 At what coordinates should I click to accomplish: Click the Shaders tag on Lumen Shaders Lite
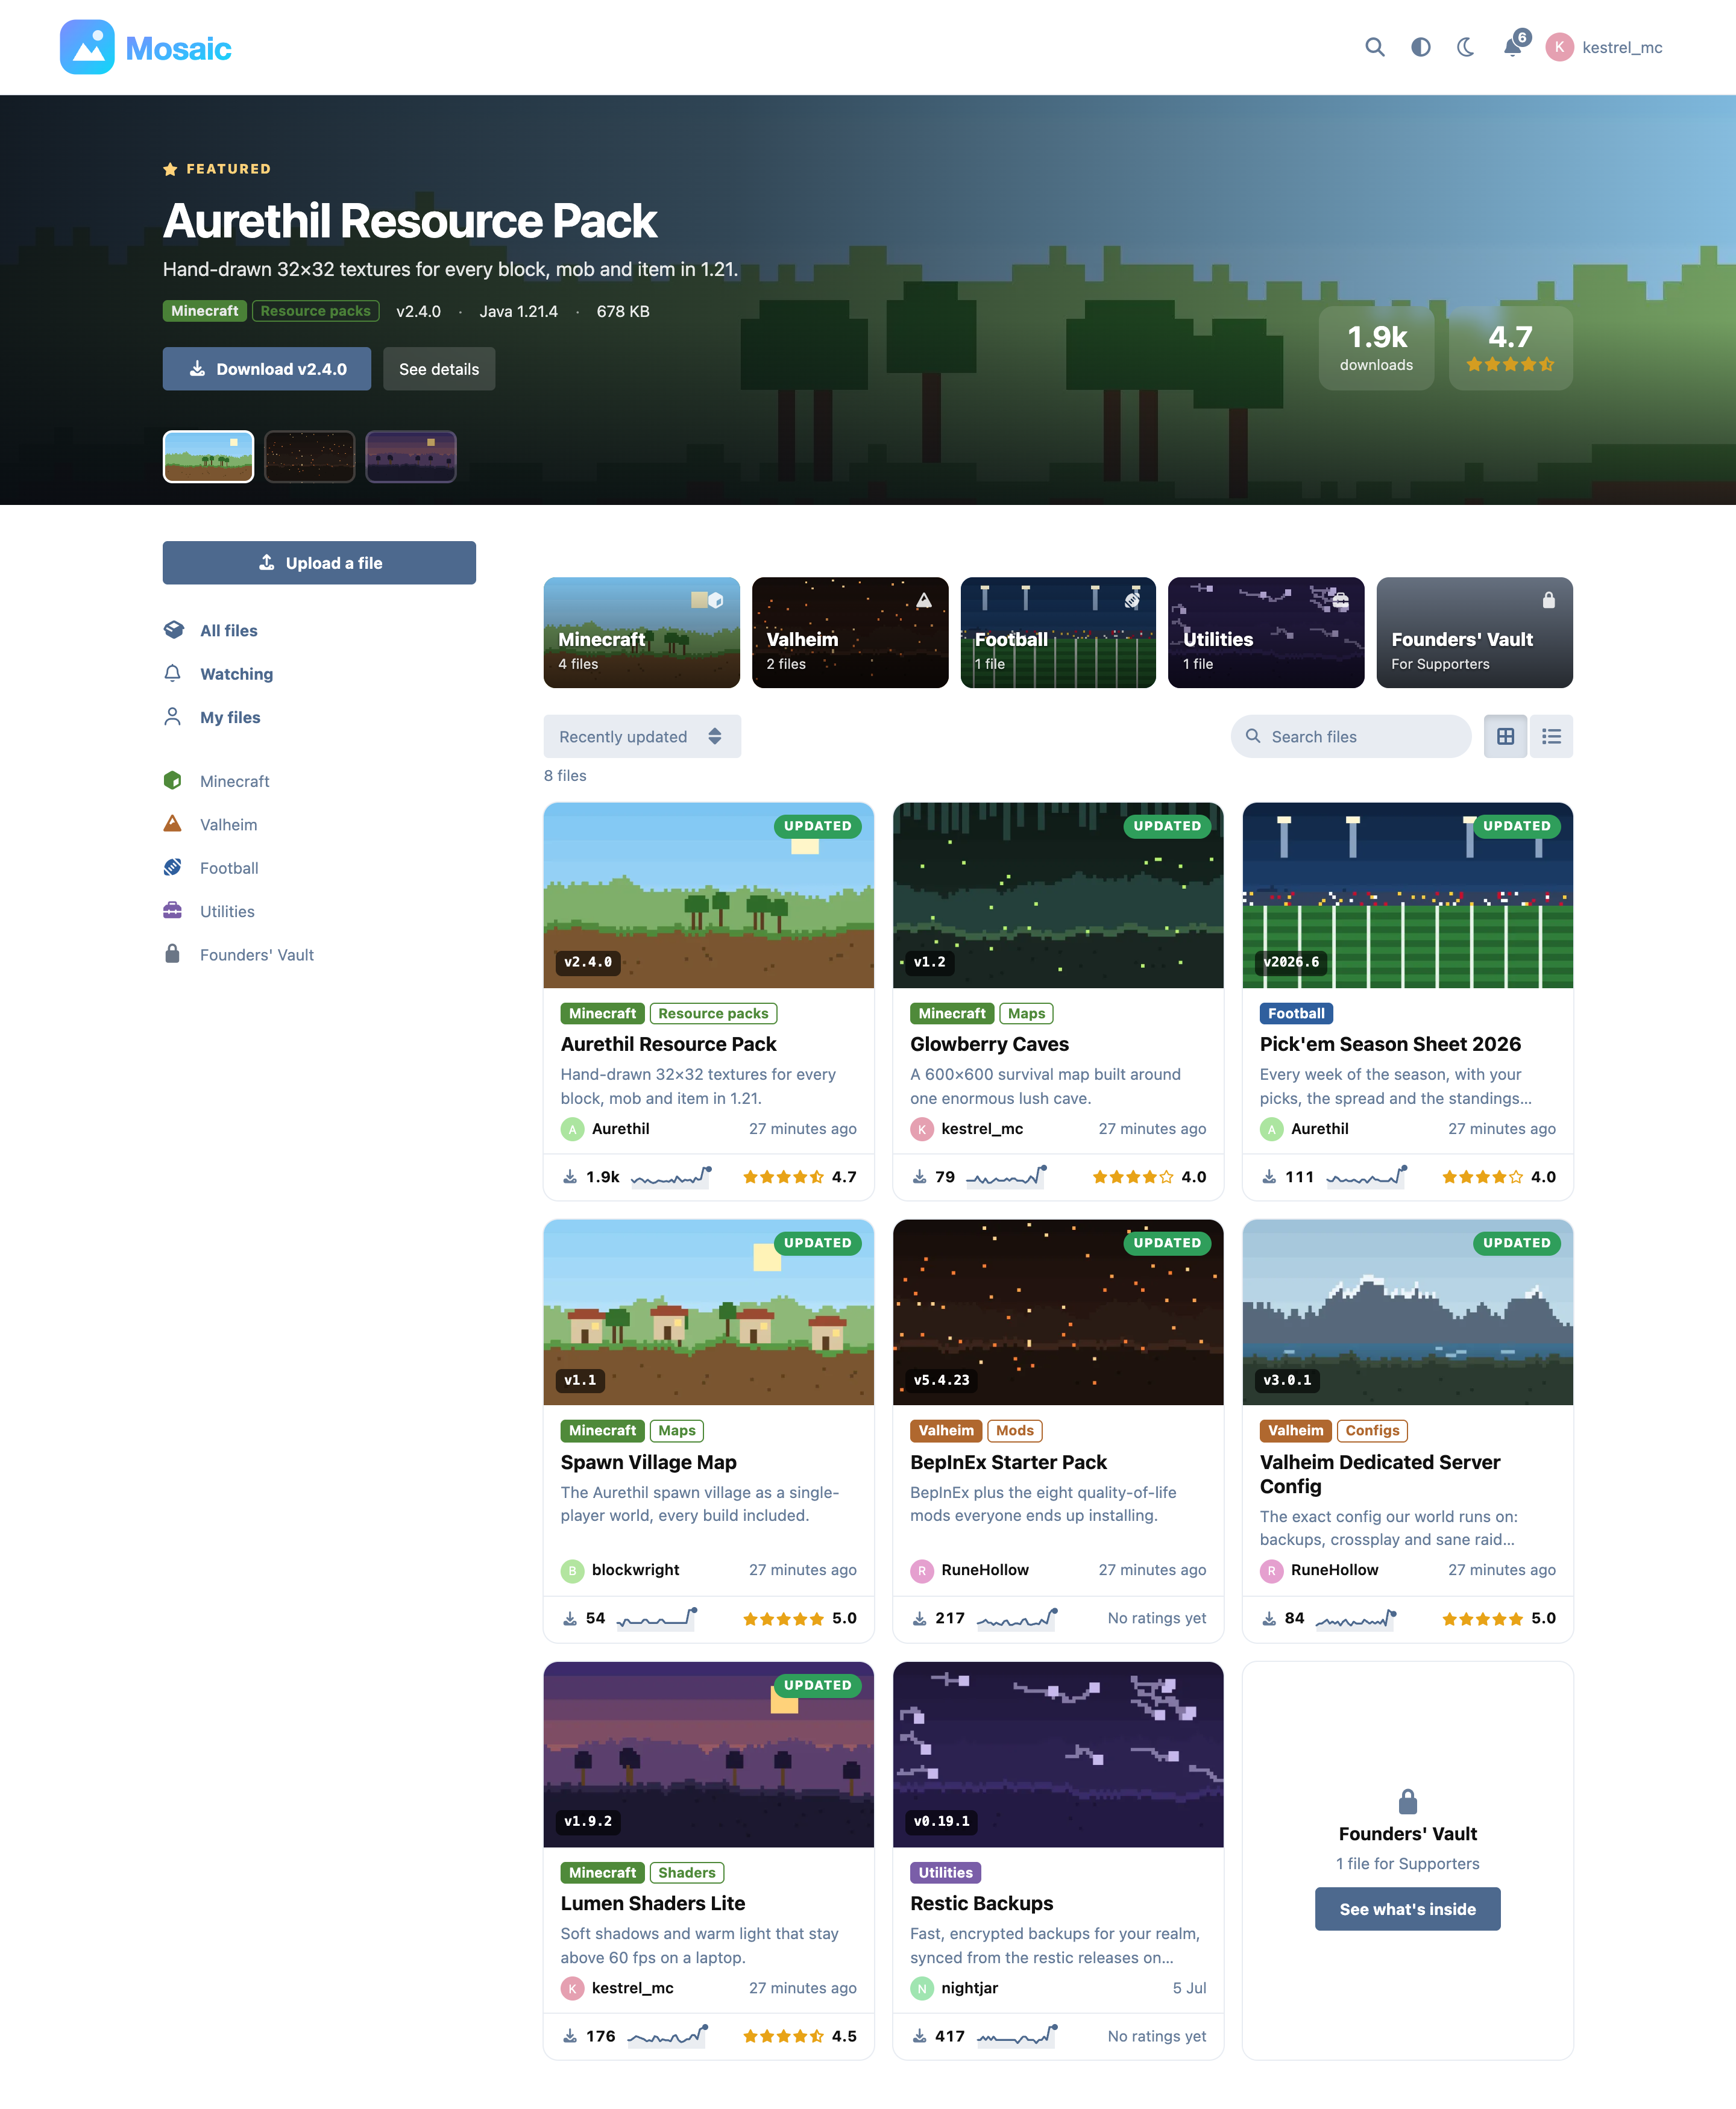coord(687,1873)
